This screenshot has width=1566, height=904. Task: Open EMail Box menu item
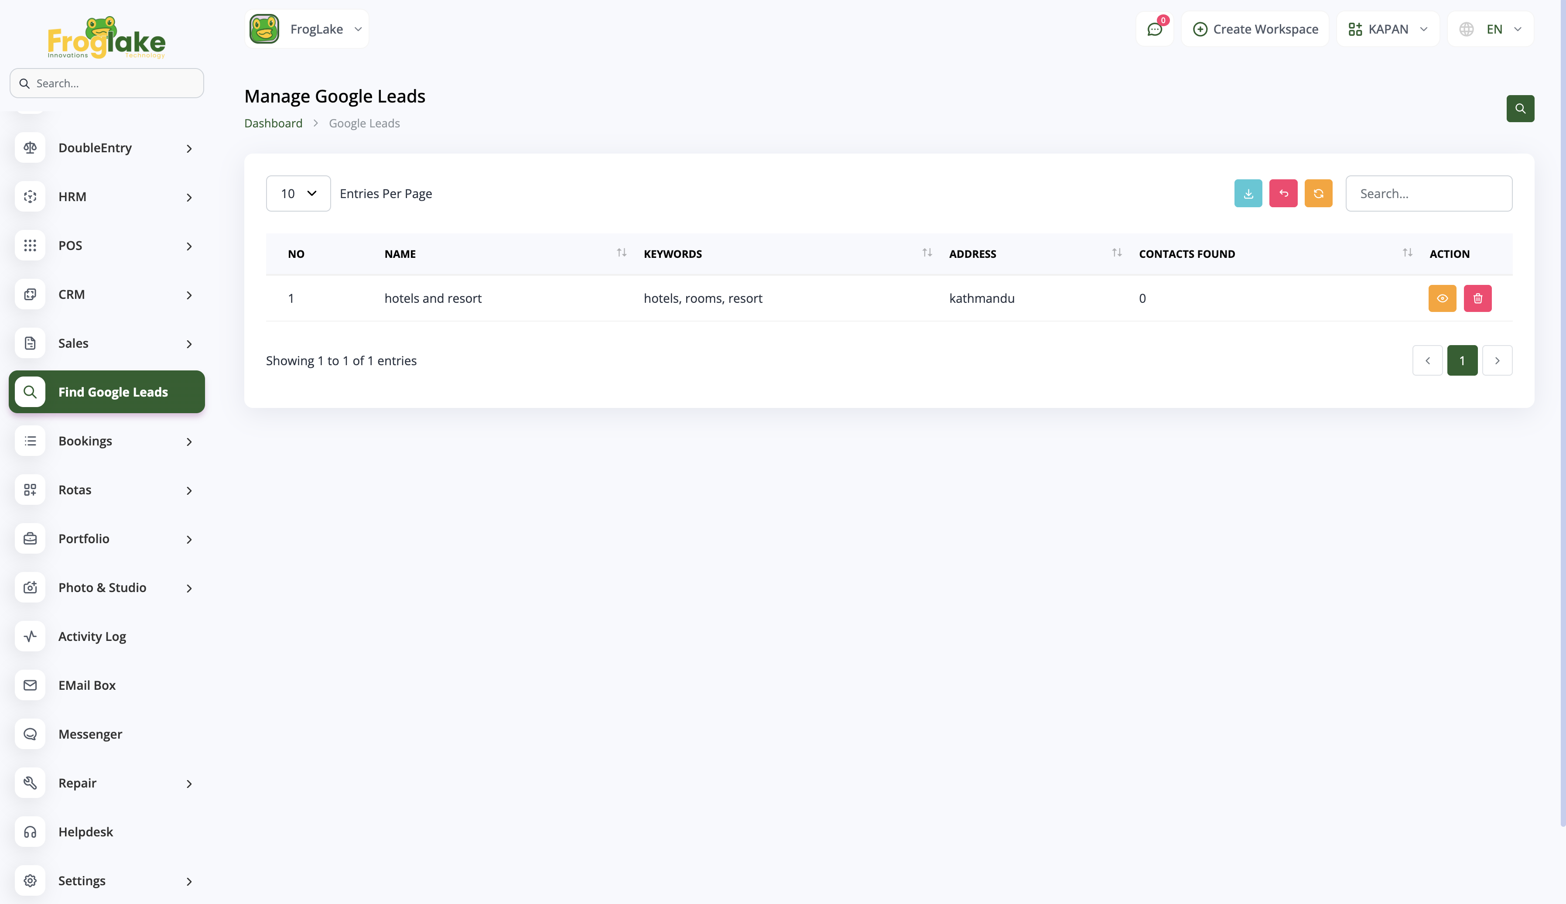(x=87, y=685)
